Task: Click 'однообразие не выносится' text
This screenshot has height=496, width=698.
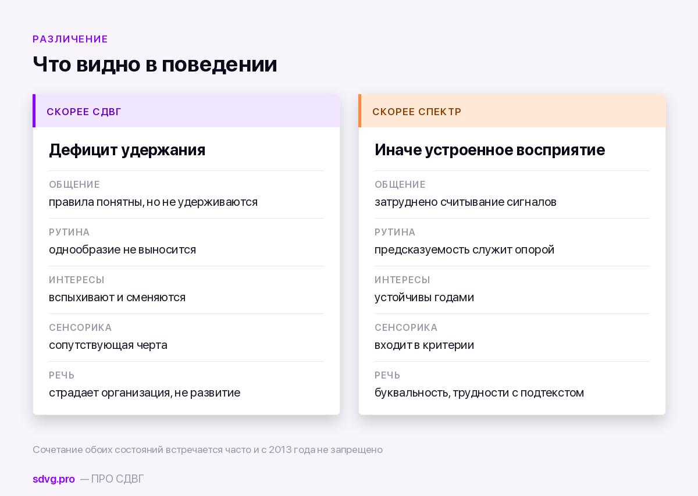Action: (x=122, y=250)
